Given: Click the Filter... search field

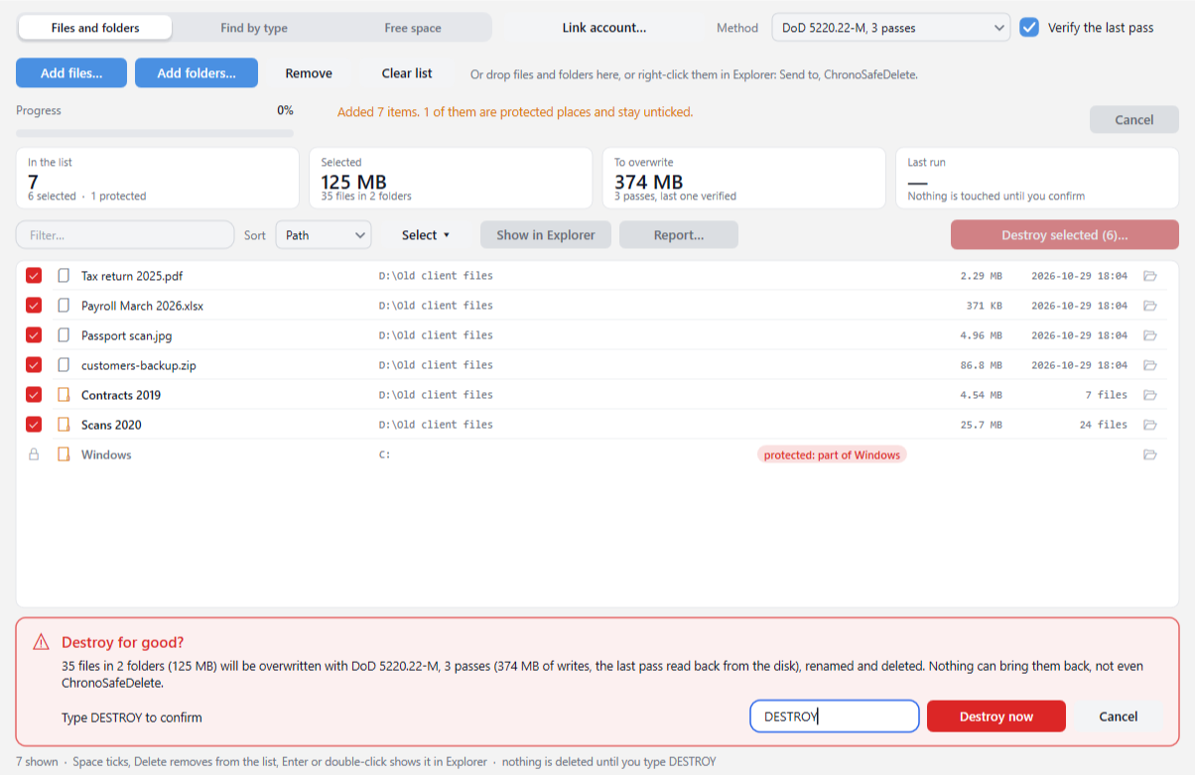Looking at the screenshot, I should [125, 235].
